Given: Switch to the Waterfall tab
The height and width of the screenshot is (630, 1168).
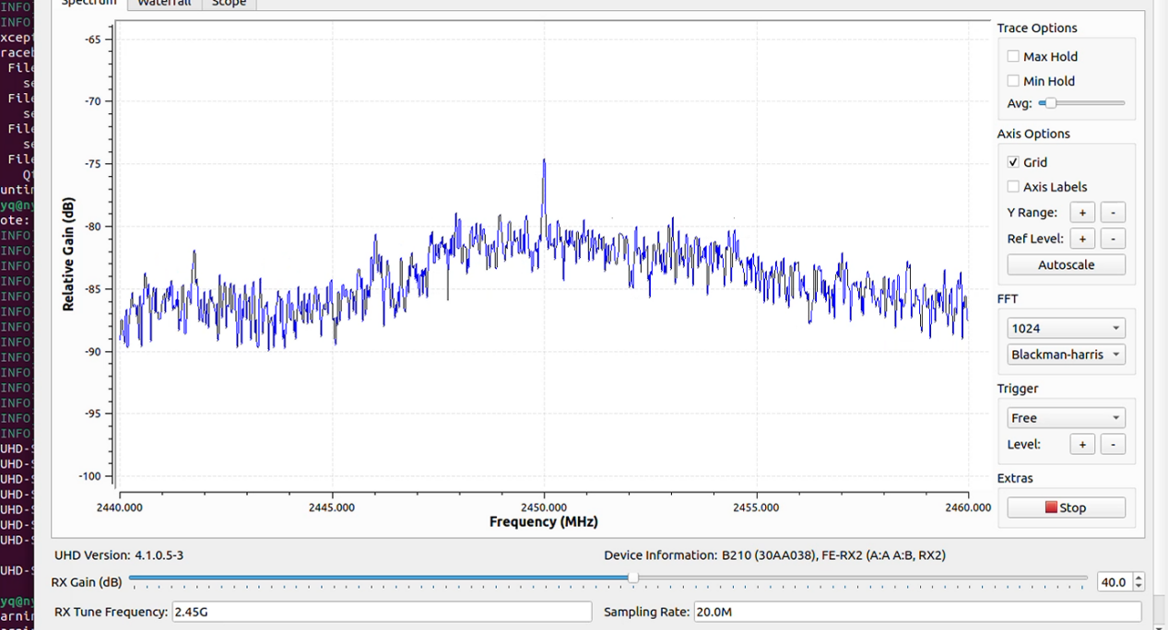Looking at the screenshot, I should click(164, 4).
